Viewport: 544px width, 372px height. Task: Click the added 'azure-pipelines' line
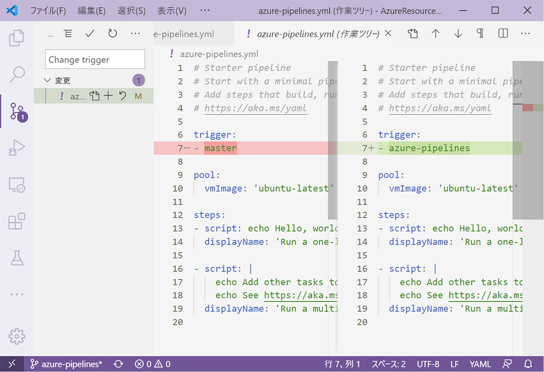[430, 148]
